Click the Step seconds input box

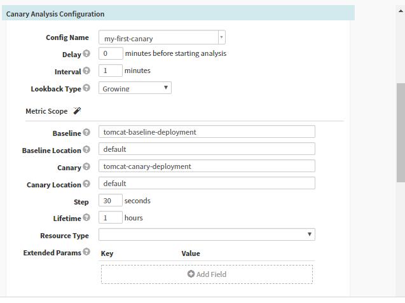click(111, 201)
